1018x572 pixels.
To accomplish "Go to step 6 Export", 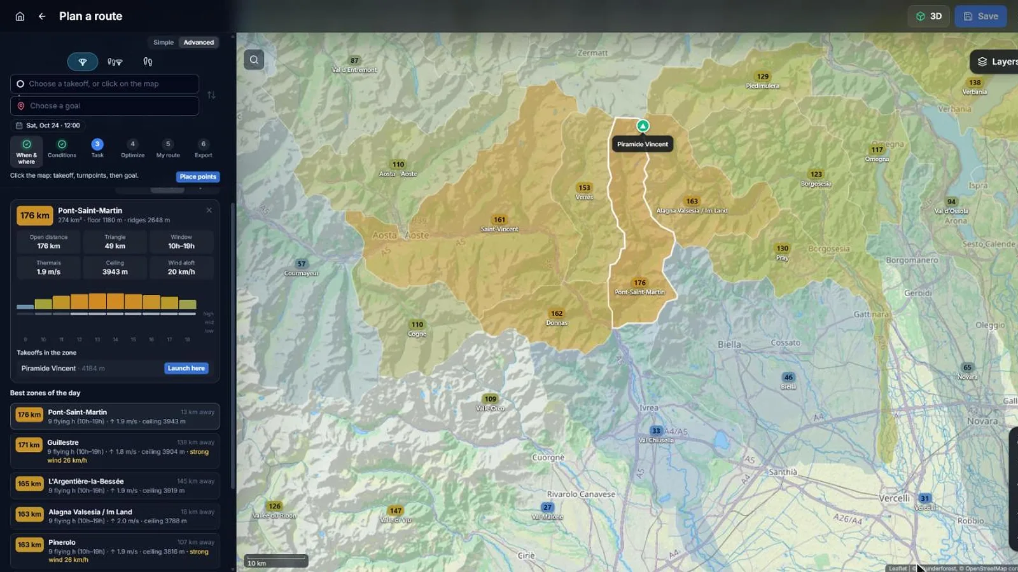I will (x=204, y=149).
